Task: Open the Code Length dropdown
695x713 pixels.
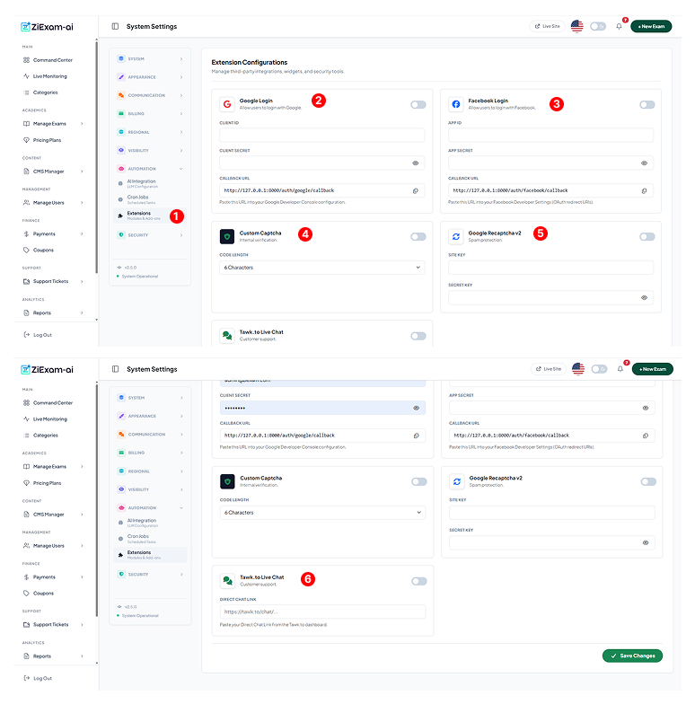Action: [321, 268]
